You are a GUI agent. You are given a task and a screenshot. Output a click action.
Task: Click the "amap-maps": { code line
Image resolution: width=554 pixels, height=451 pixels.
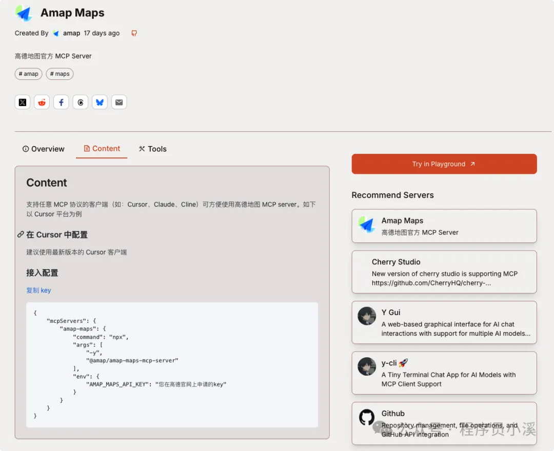coord(83,329)
